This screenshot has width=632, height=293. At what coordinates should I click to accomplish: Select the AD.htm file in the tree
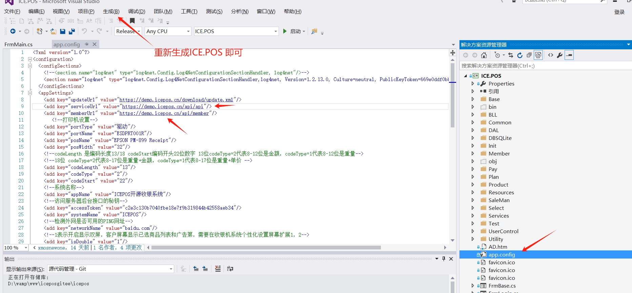[x=498, y=247]
